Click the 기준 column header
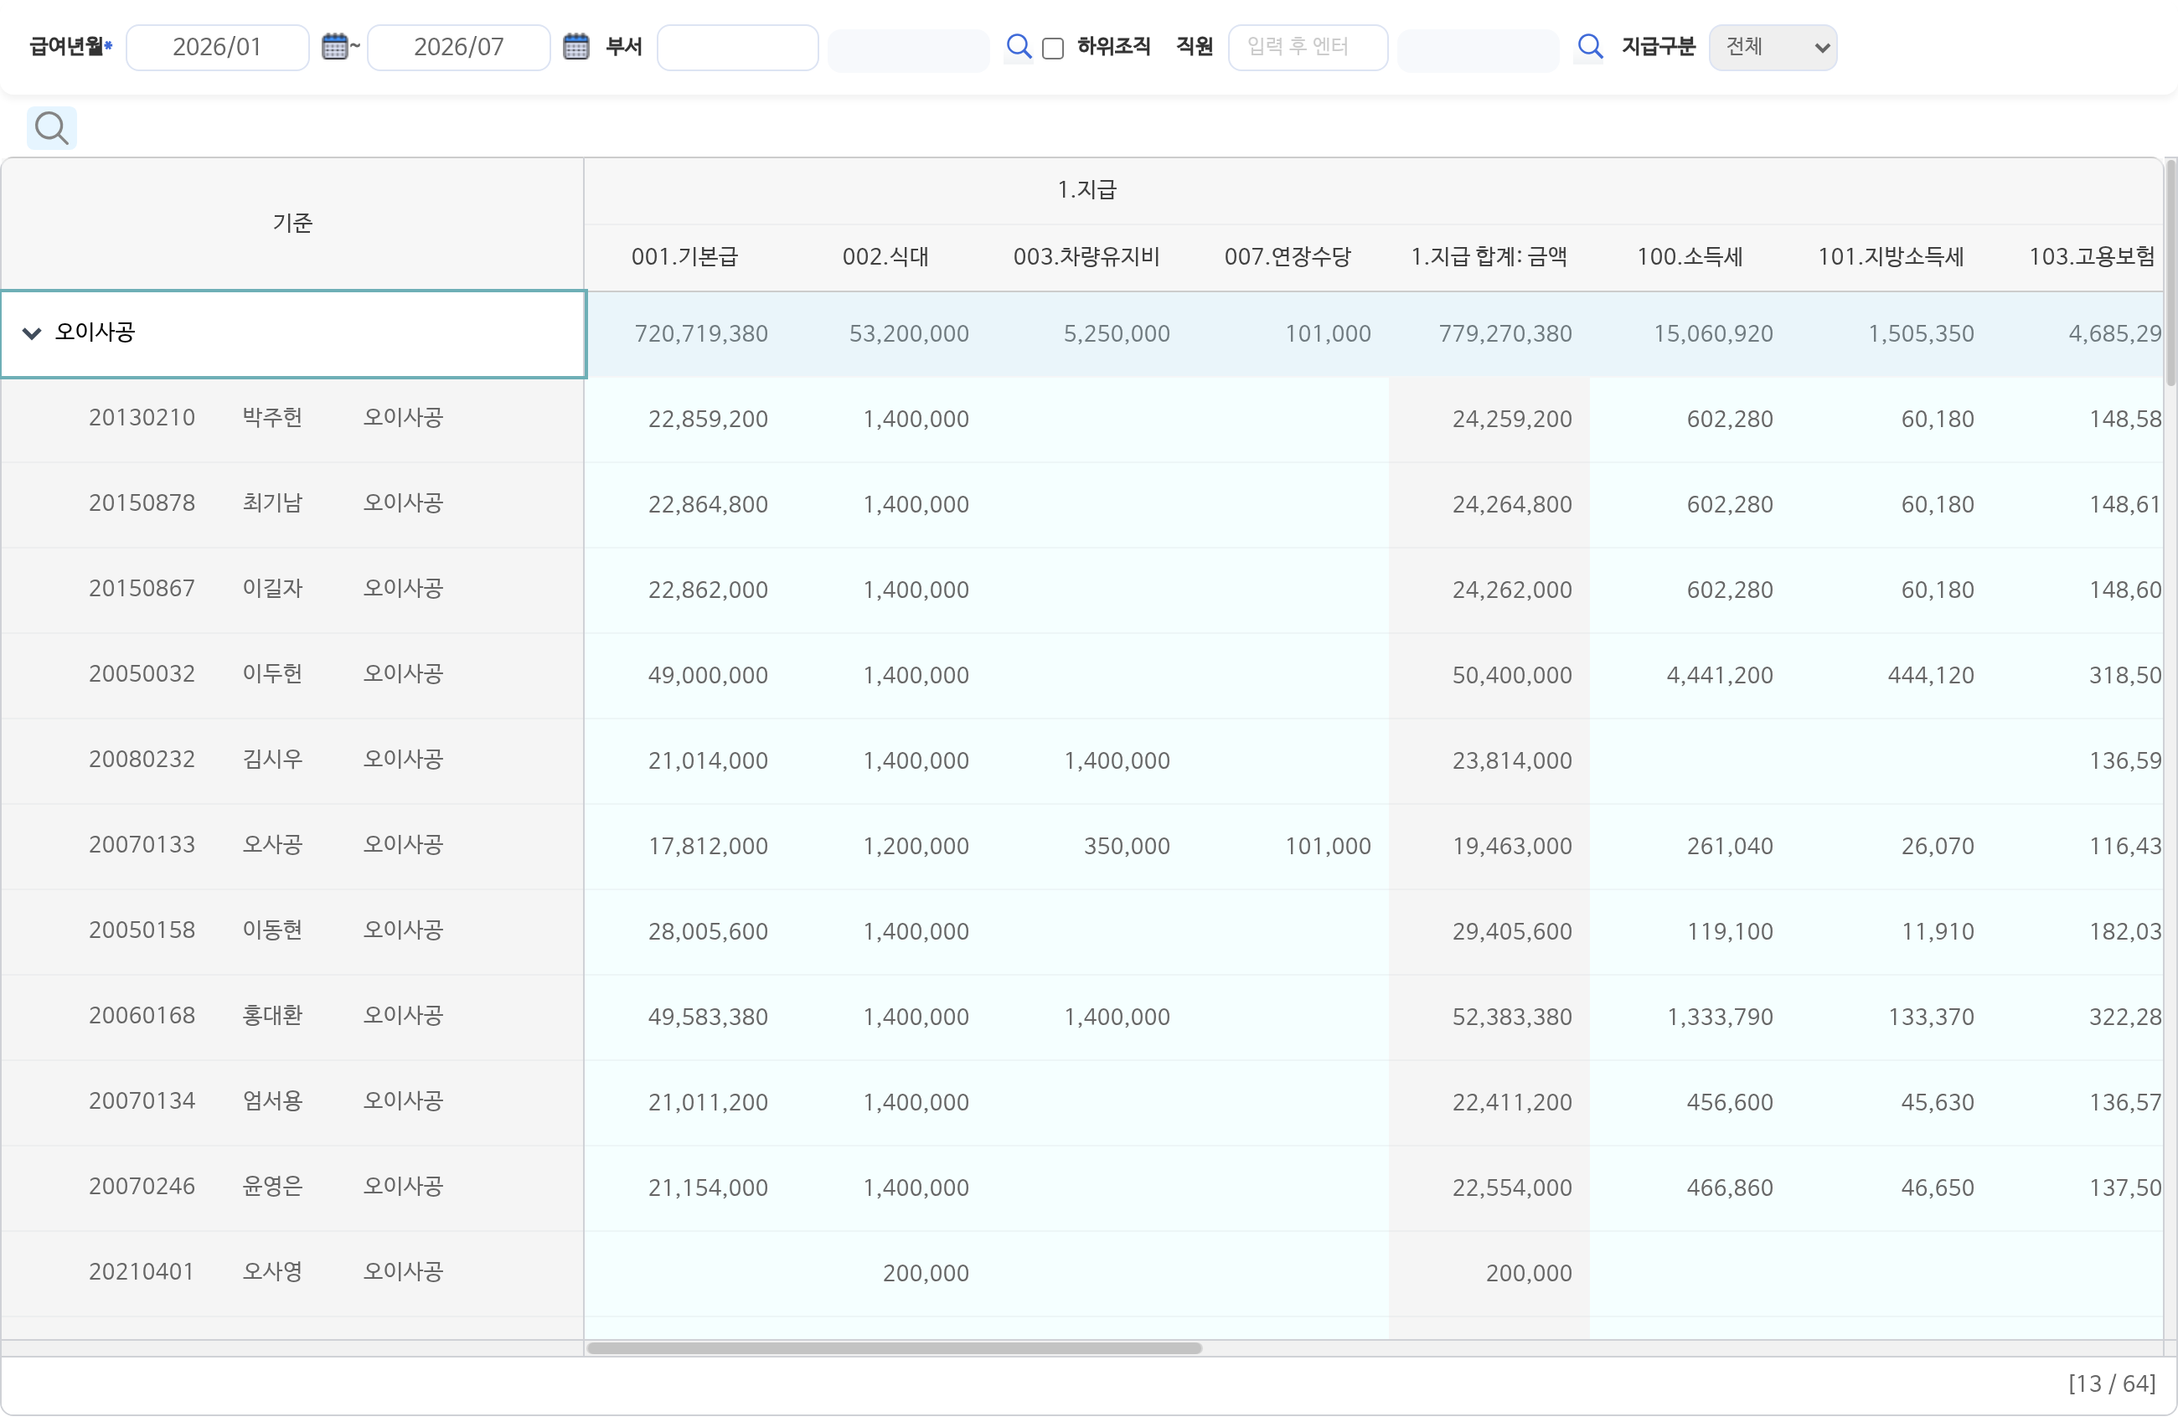 293,224
